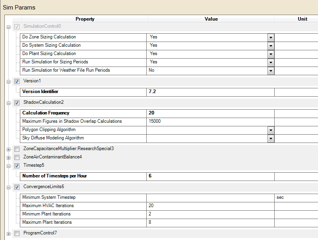Select the ZoneCapacitanceMultiplier:ResearchSpecial3 label
The image size is (318, 240).
[x=68, y=149]
